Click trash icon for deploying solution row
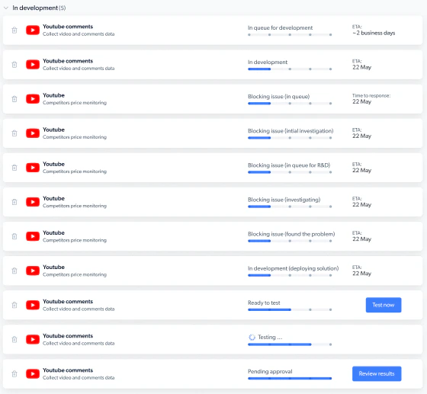This screenshot has height=394, width=427. (14, 271)
